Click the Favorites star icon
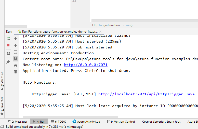The image size is (198, 129). pyautogui.click(x=2, y=114)
